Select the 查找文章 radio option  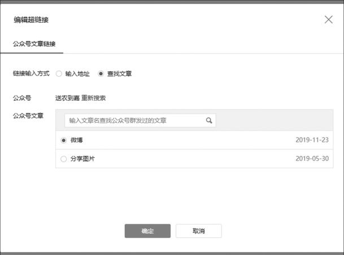tap(101, 74)
